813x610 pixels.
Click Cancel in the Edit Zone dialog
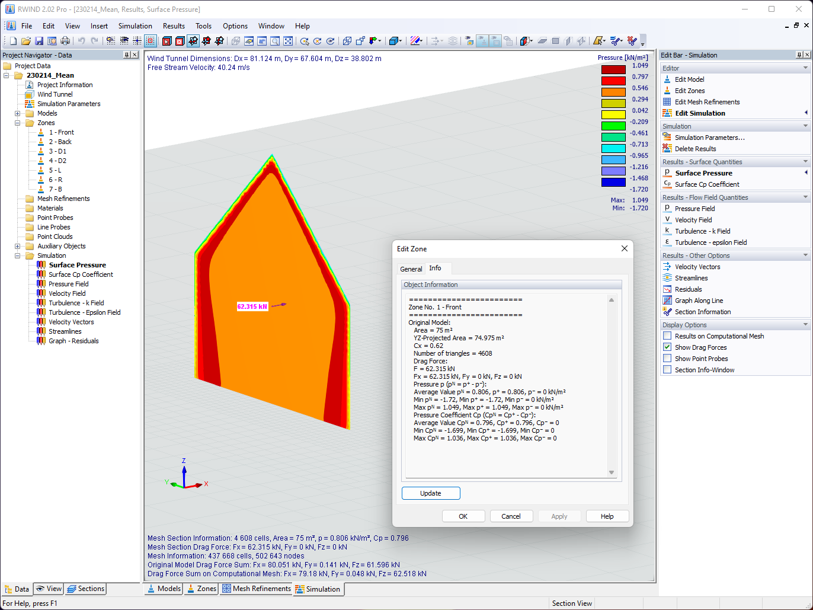[511, 516]
